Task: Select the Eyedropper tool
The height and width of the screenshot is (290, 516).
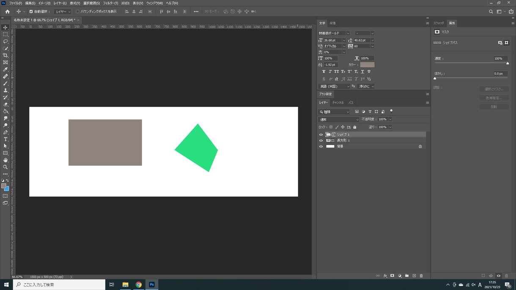Action: tap(5, 69)
